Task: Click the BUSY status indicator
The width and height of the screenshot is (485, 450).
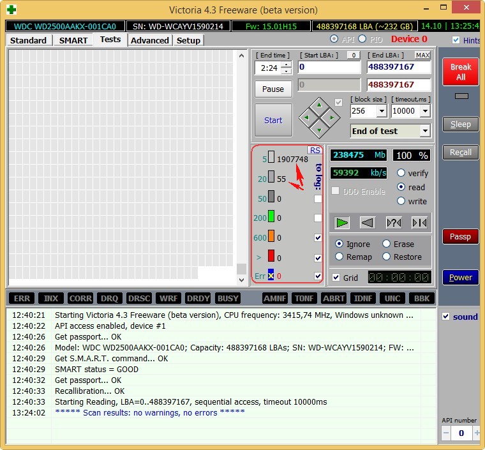Action: point(228,299)
